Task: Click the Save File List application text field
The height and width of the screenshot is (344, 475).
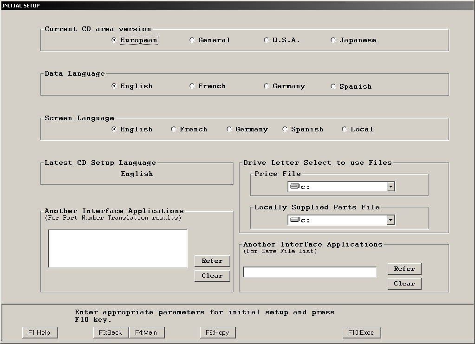Action: [x=310, y=273]
